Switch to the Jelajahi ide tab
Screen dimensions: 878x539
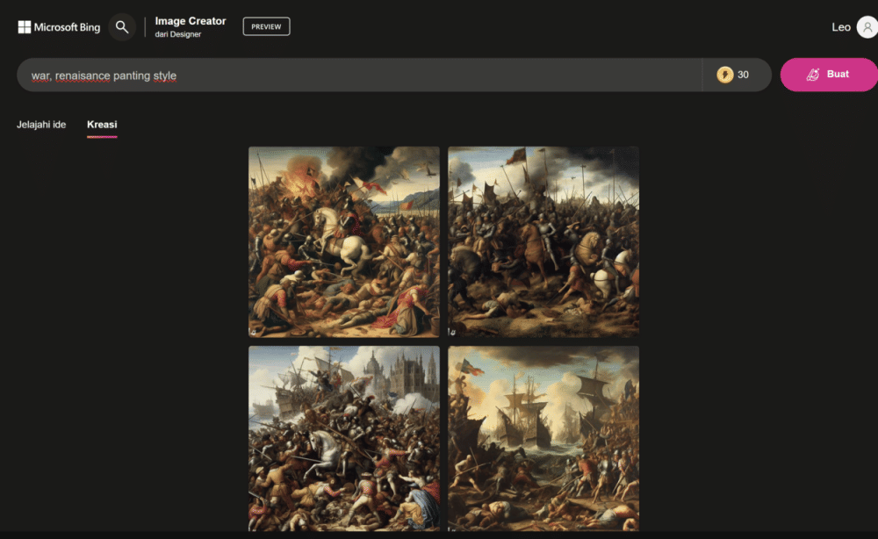41,125
